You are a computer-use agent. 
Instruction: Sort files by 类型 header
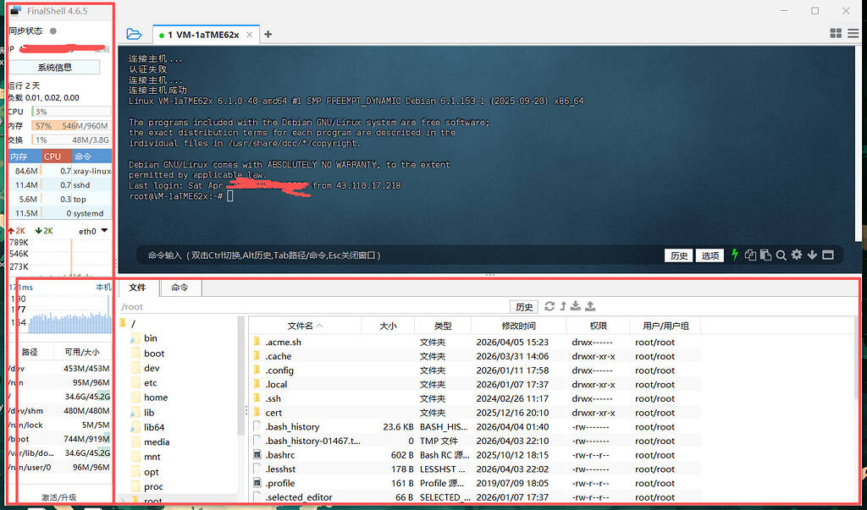pyautogui.click(x=442, y=326)
